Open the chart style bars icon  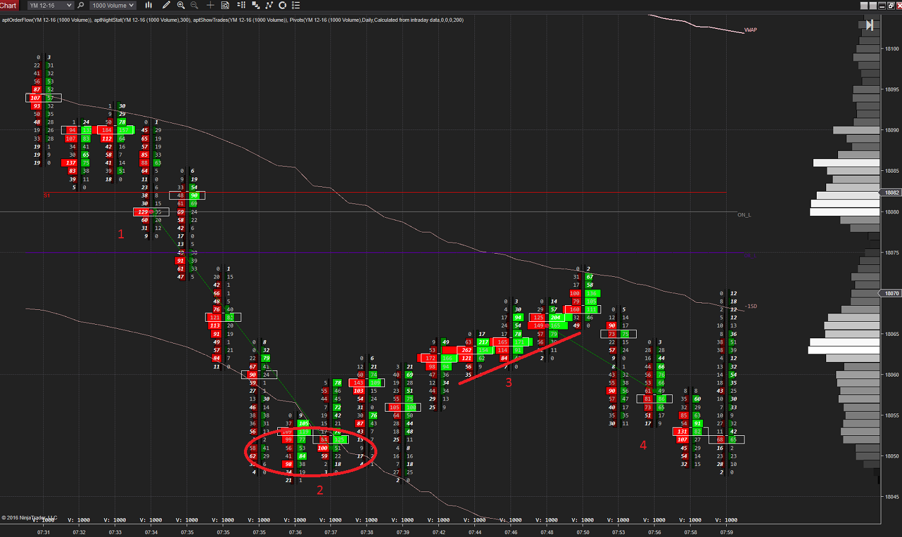[149, 5]
